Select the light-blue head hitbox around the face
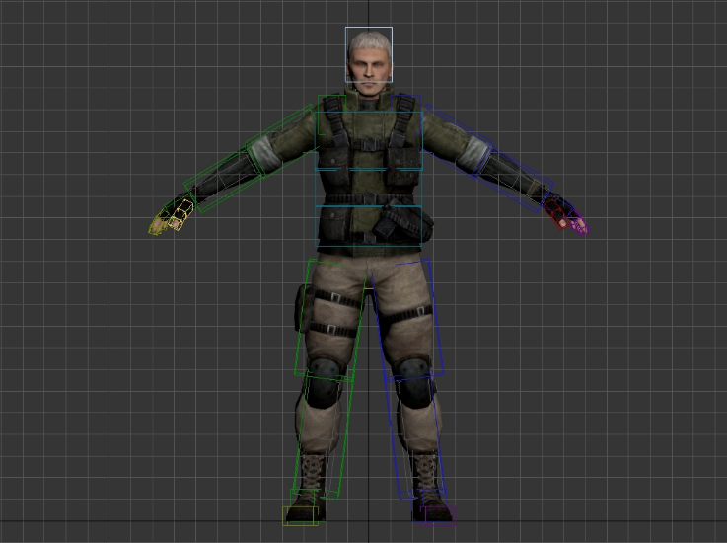This screenshot has width=727, height=543. click(369, 54)
